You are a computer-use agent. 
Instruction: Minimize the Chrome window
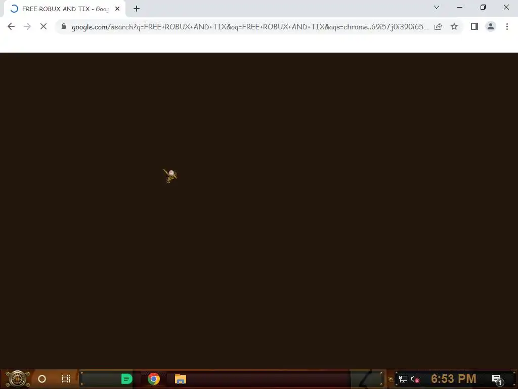(x=459, y=7)
